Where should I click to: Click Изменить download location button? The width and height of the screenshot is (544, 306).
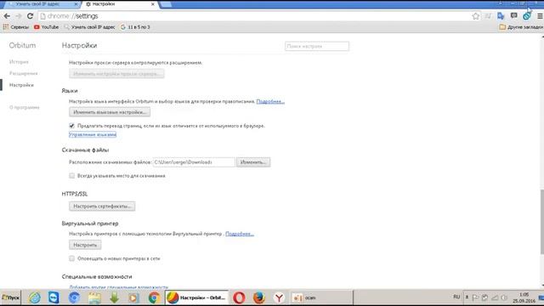pos(253,162)
